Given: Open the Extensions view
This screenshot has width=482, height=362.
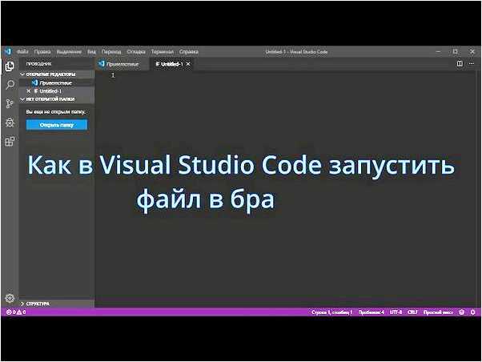Looking at the screenshot, I should pyautogui.click(x=10, y=142).
